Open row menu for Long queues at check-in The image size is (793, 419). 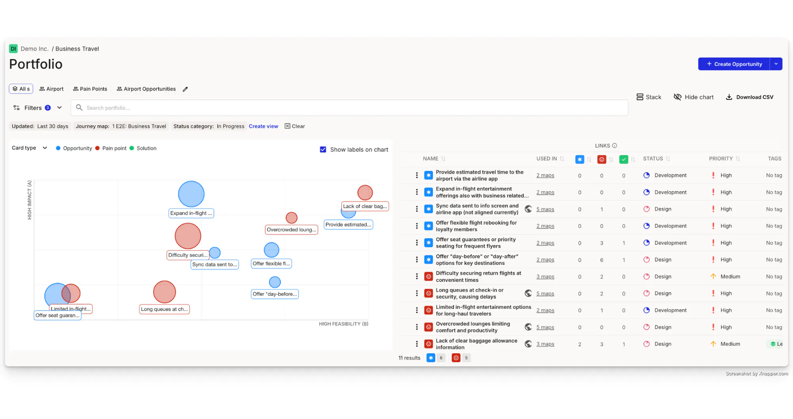pos(417,293)
